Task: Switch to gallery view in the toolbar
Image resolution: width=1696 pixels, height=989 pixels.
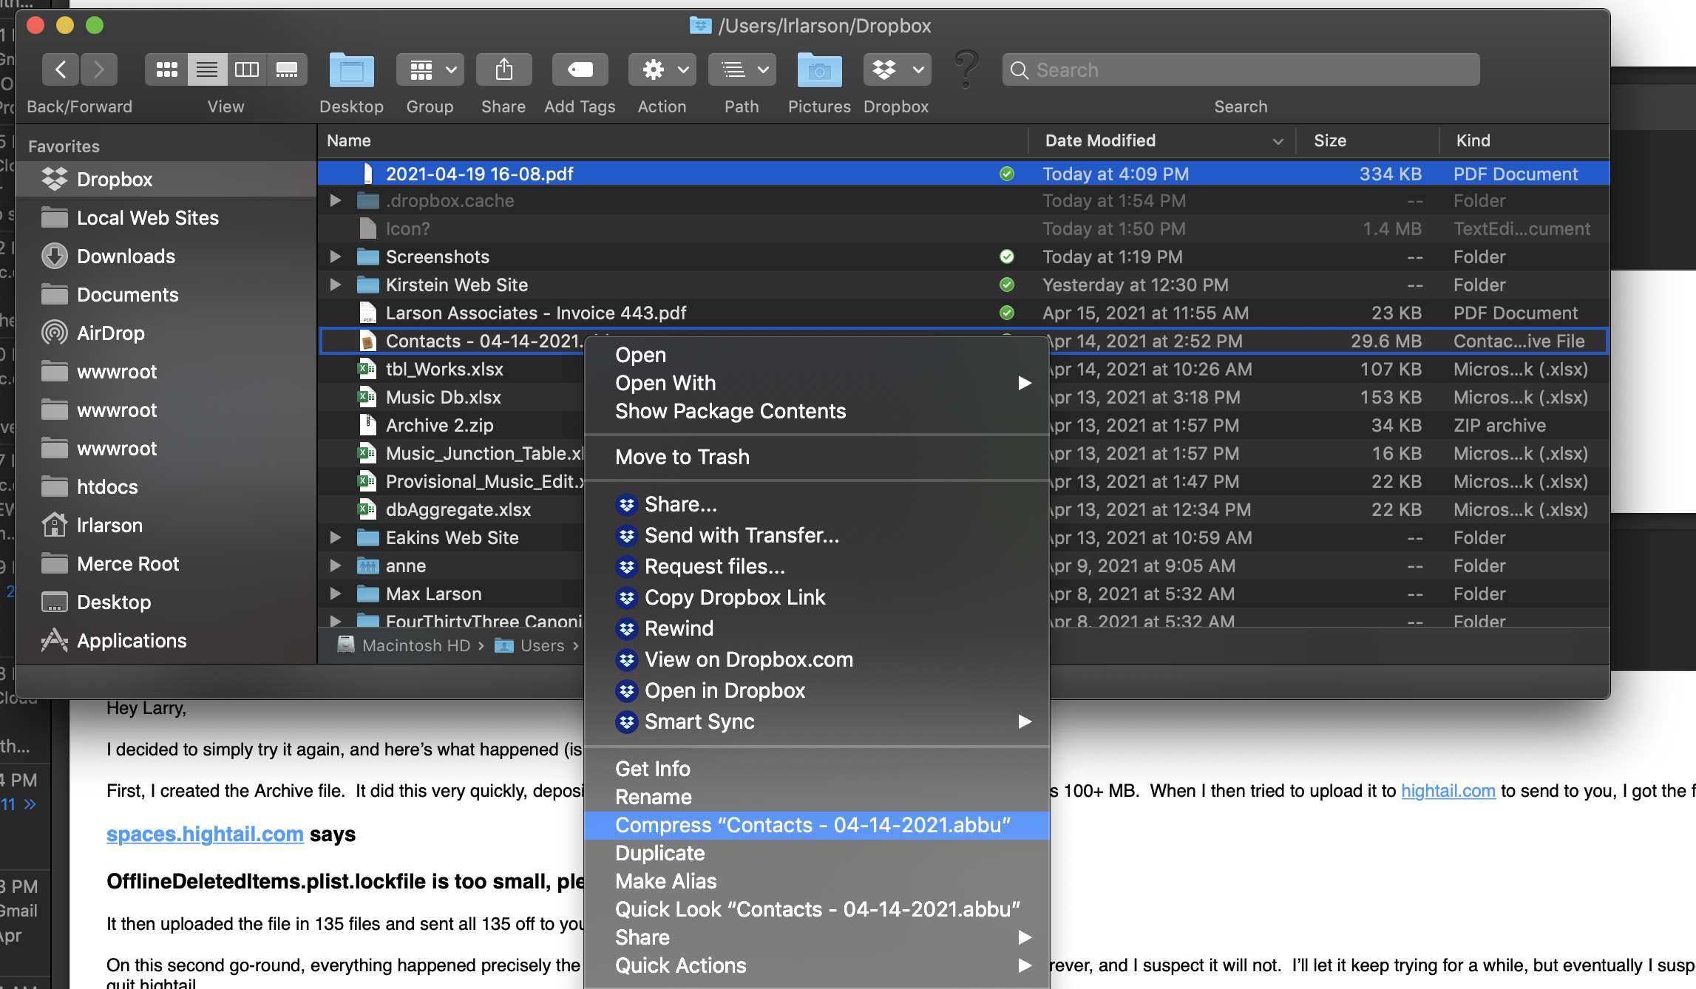Action: [287, 70]
